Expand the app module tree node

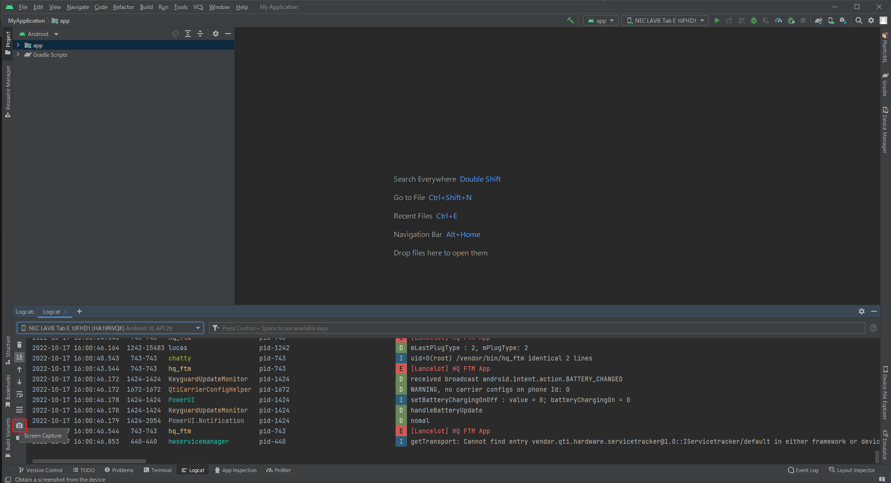18,45
